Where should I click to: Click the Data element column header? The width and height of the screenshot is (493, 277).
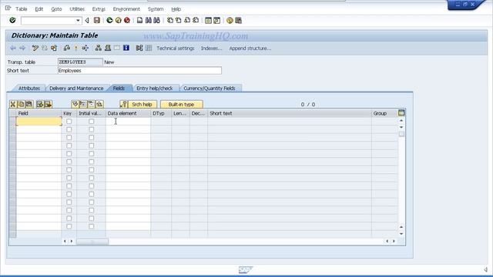click(x=128, y=113)
